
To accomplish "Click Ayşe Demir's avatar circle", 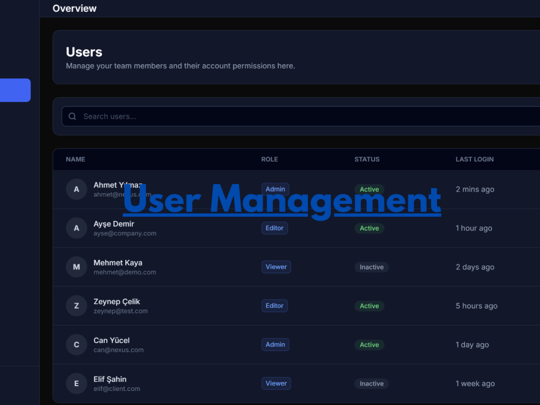I will point(77,228).
